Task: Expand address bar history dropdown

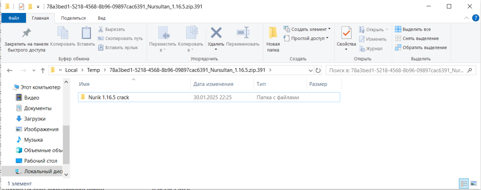Action: (311, 71)
